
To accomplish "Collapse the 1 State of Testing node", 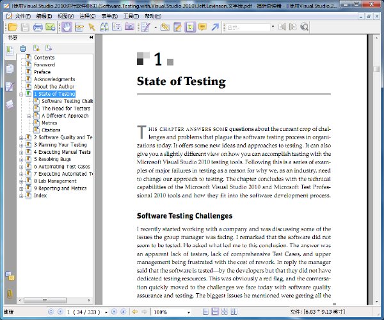I will [21, 94].
